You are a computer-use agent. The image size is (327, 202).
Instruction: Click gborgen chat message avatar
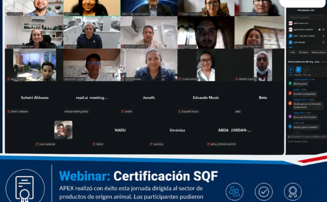pyautogui.click(x=290, y=93)
